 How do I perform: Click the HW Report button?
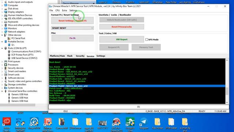pos(122,39)
